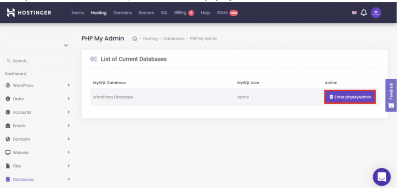Click the Domains globe icon

click(x=8, y=139)
